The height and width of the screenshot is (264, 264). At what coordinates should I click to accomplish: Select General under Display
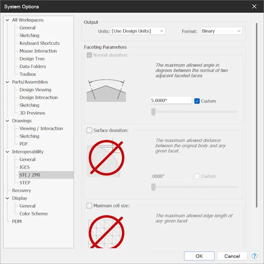click(28, 206)
